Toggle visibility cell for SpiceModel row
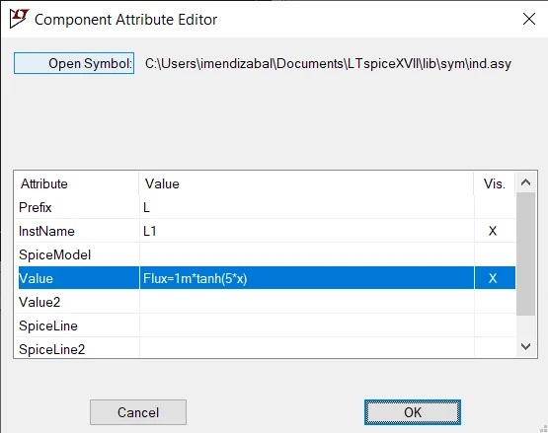548x433 pixels. 495,254
